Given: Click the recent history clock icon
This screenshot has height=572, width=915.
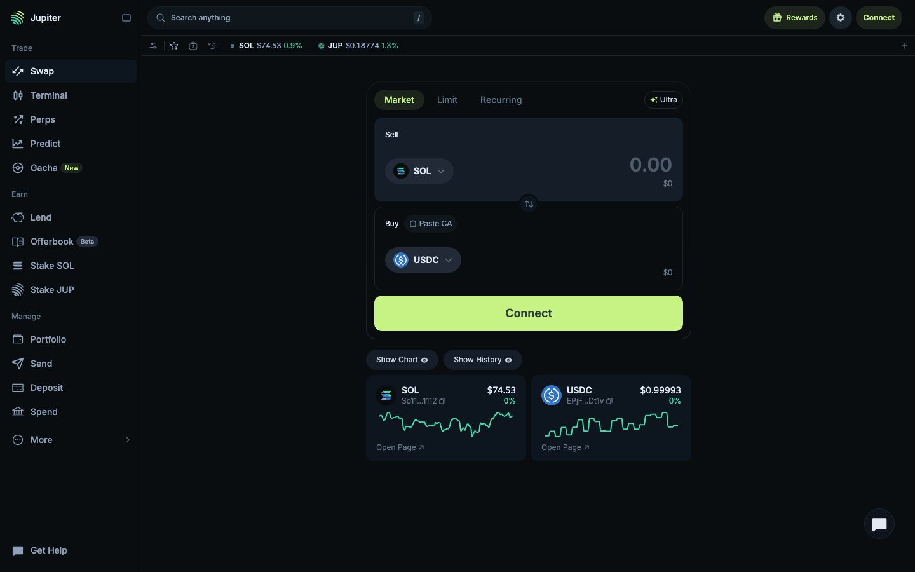Looking at the screenshot, I should (x=212, y=46).
